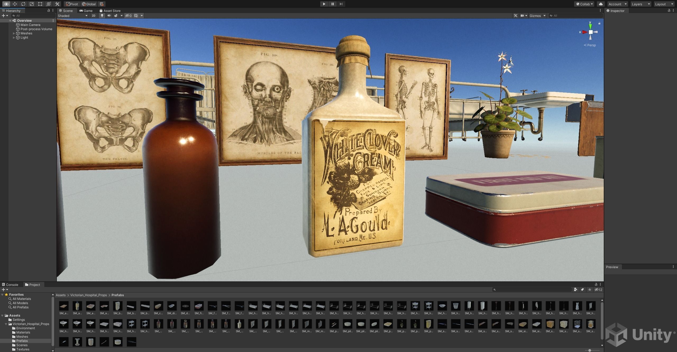
Task: Select the Inspector tab
Action: point(616,11)
